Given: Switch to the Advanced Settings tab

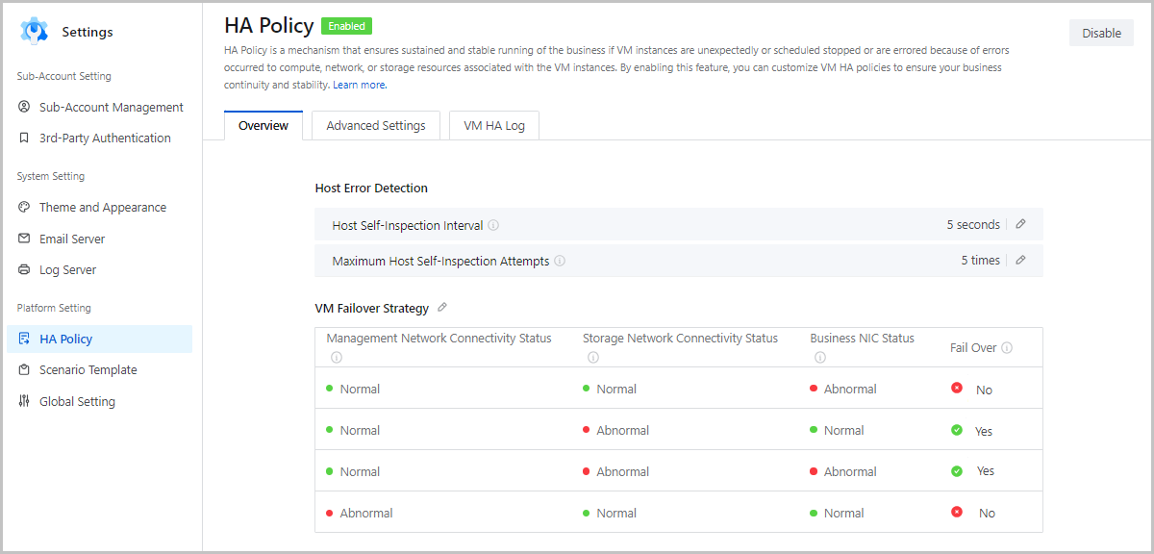Looking at the screenshot, I should (x=375, y=125).
